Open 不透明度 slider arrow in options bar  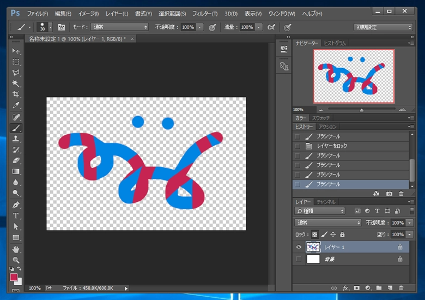coord(200,27)
